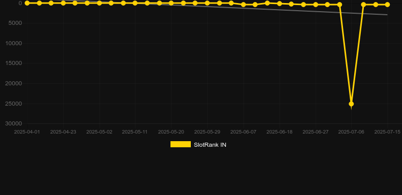Image resolution: width=402 pixels, height=195 pixels.
Task: Toggle the SlotRank IN legend entry
Action: 198,145
